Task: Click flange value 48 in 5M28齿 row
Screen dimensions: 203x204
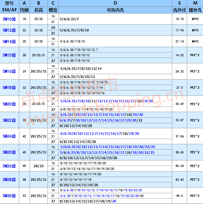Action: (24, 180)
